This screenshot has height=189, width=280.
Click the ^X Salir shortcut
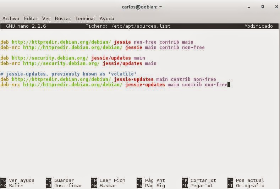(x=12, y=185)
